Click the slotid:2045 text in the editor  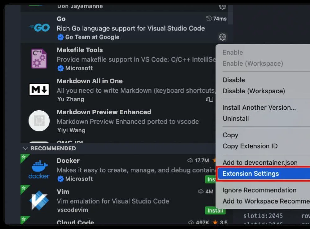tap(263, 216)
